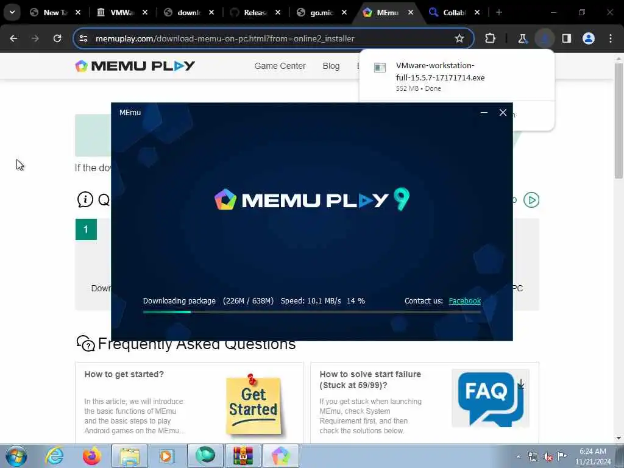Open site information icon in address bar
The width and height of the screenshot is (624, 468).
[83, 38]
